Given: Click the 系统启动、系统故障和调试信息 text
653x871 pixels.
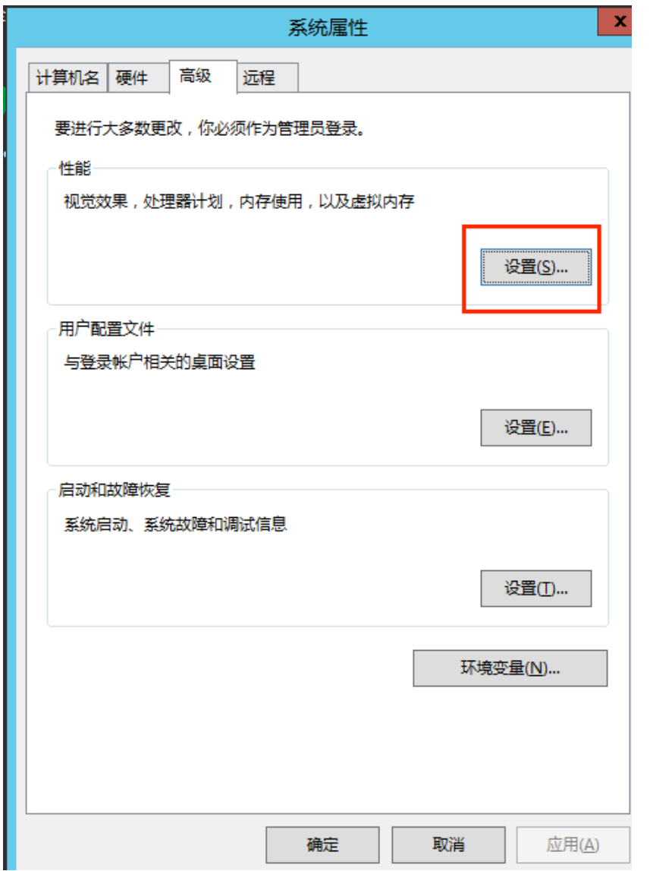Looking at the screenshot, I should 175,524.
